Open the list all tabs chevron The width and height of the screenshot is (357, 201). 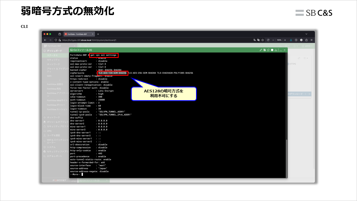click(x=307, y=34)
